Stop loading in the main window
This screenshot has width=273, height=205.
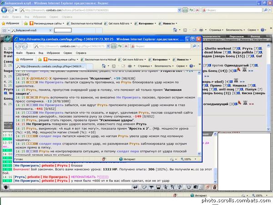pos(197,10)
